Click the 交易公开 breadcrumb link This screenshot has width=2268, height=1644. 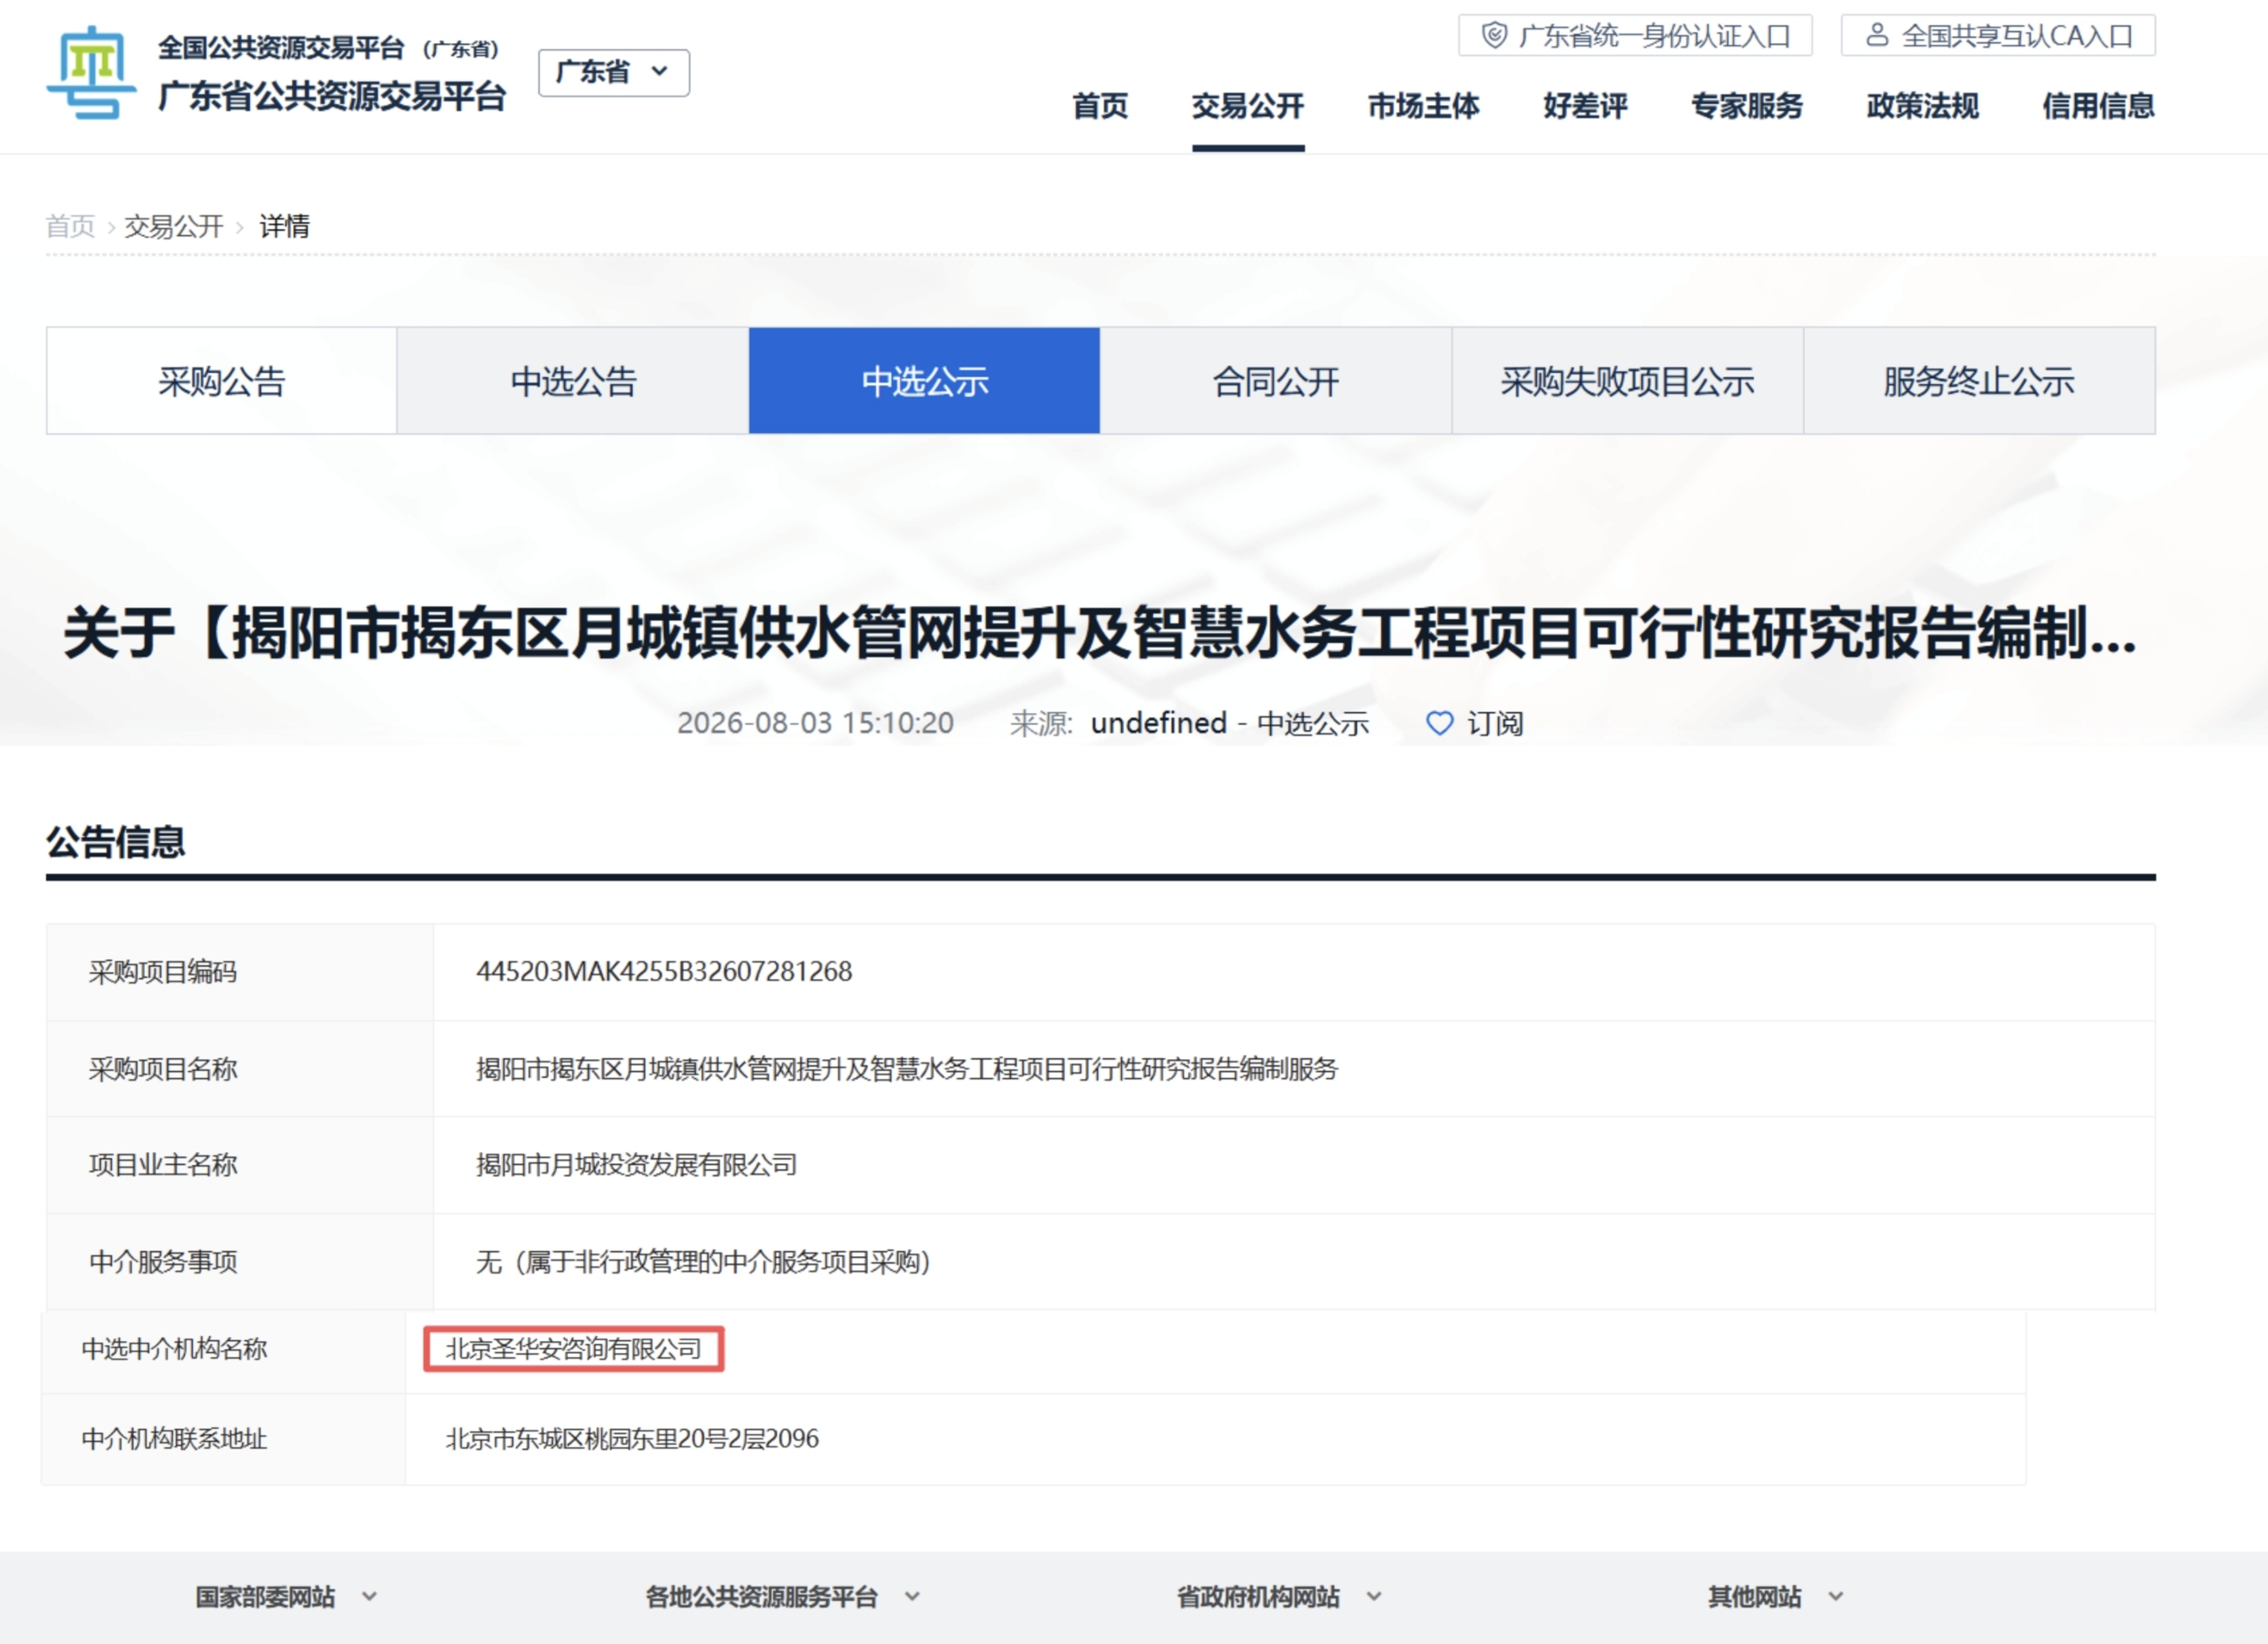(174, 226)
